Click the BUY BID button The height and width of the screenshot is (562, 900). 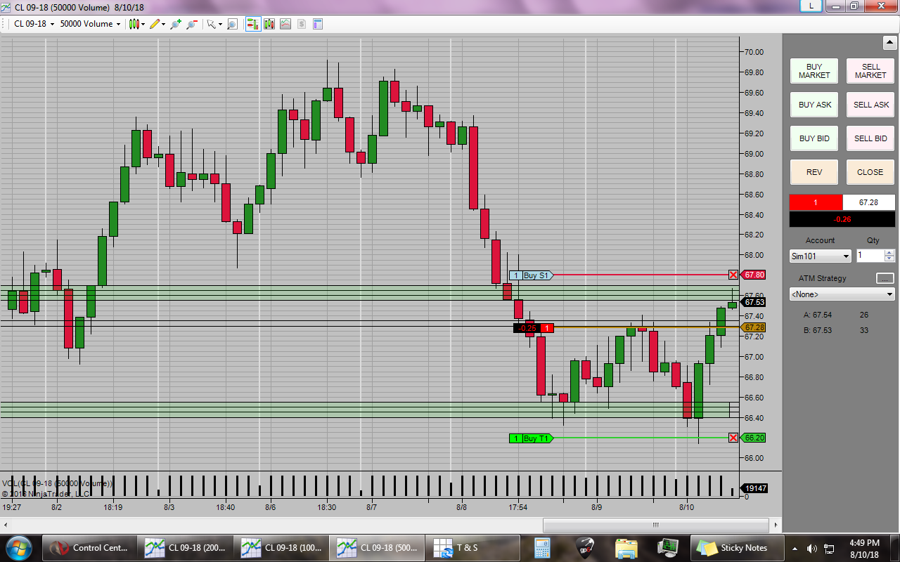point(814,138)
